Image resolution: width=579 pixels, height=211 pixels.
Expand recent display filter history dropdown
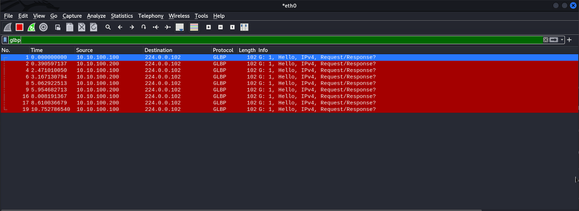click(562, 40)
